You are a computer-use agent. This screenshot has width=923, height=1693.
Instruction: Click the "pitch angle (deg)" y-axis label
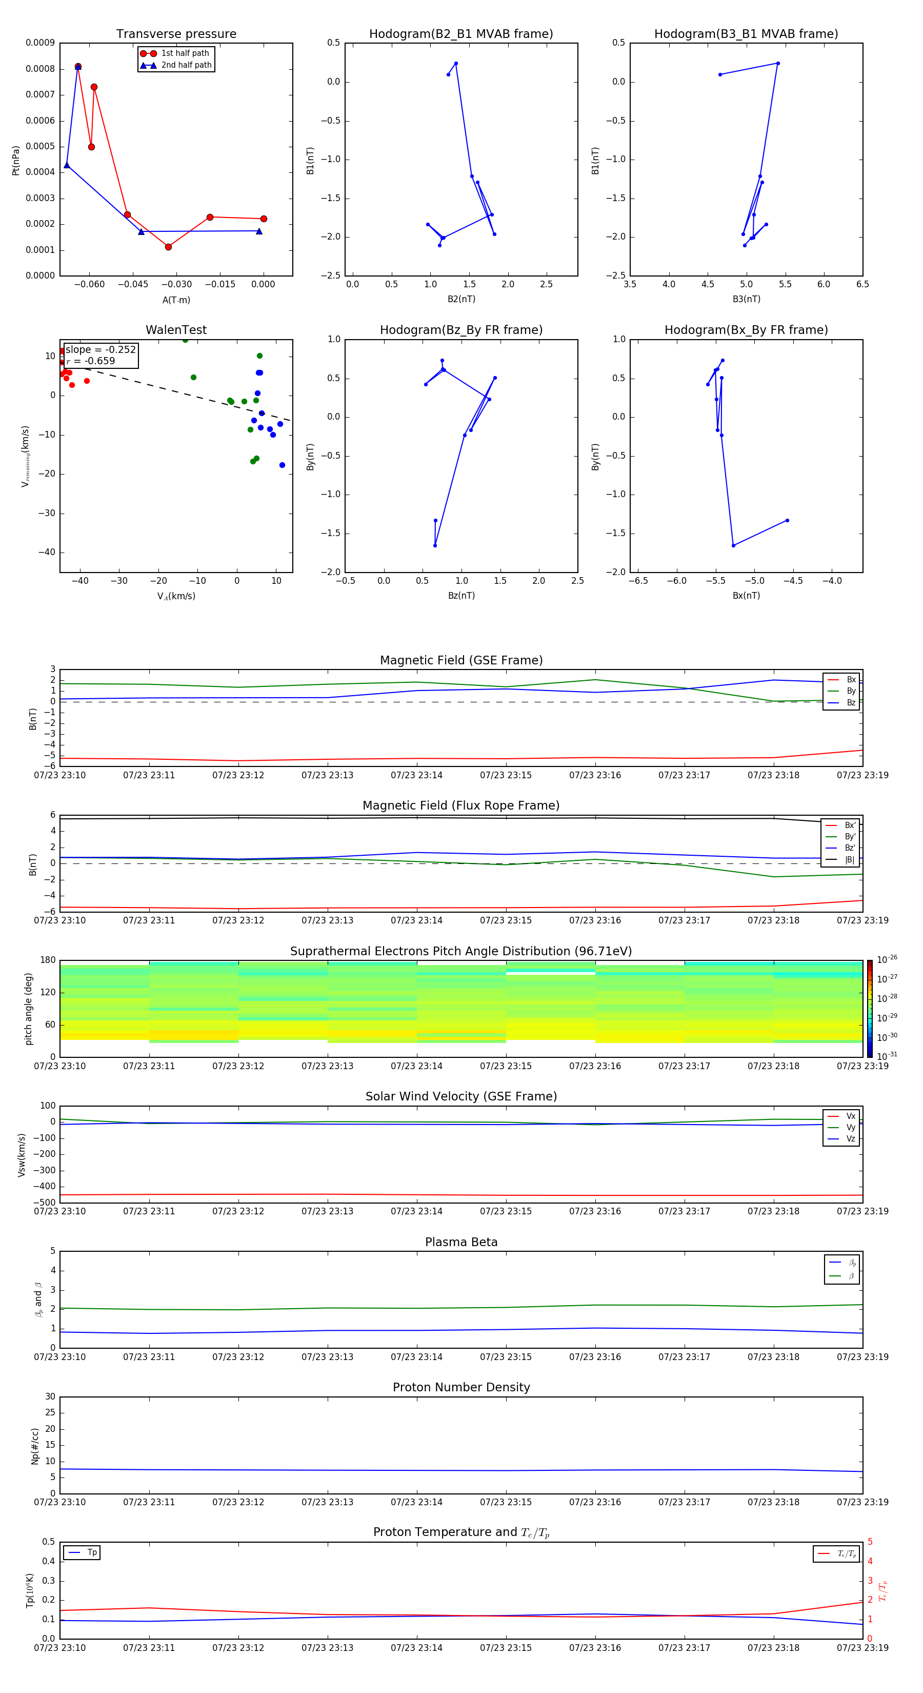28,1009
